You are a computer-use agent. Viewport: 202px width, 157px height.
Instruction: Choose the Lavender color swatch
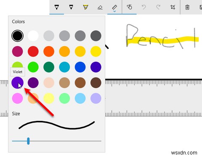96,98
